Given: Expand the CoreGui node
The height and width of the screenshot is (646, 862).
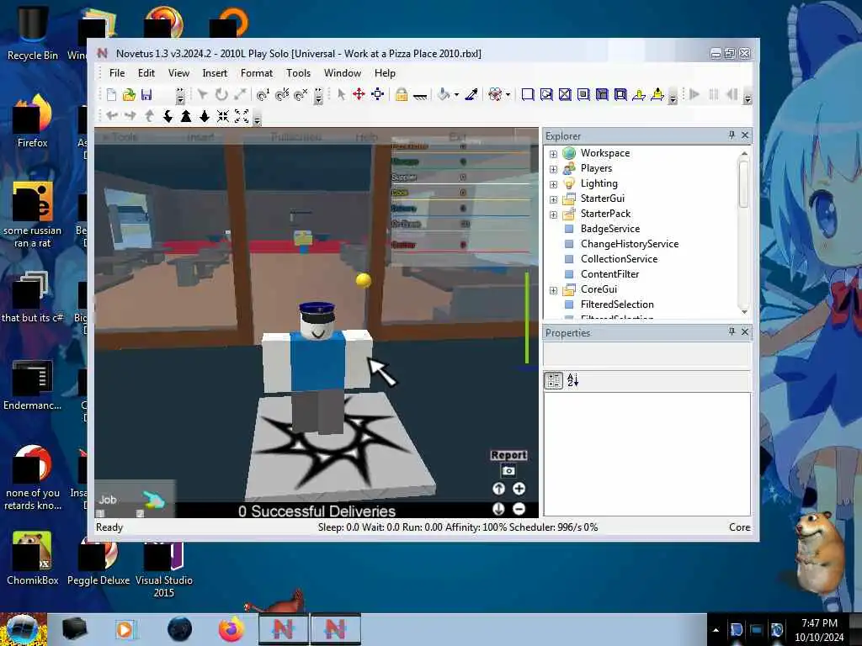Looking at the screenshot, I should pyautogui.click(x=554, y=290).
